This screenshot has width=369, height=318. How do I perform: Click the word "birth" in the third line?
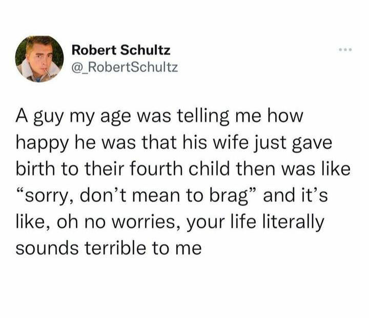(x=35, y=169)
